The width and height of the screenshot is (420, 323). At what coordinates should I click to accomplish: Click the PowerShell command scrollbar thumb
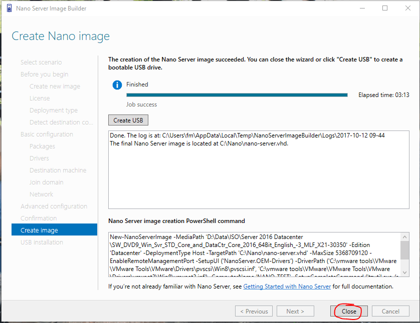click(x=405, y=250)
